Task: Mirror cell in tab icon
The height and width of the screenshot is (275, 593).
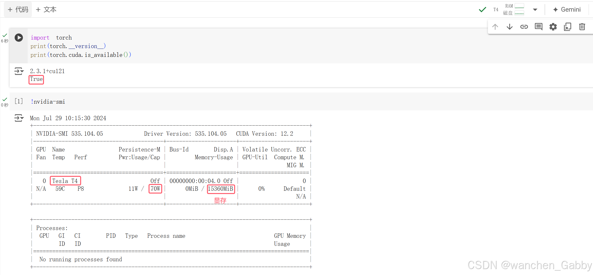Action: point(568,27)
